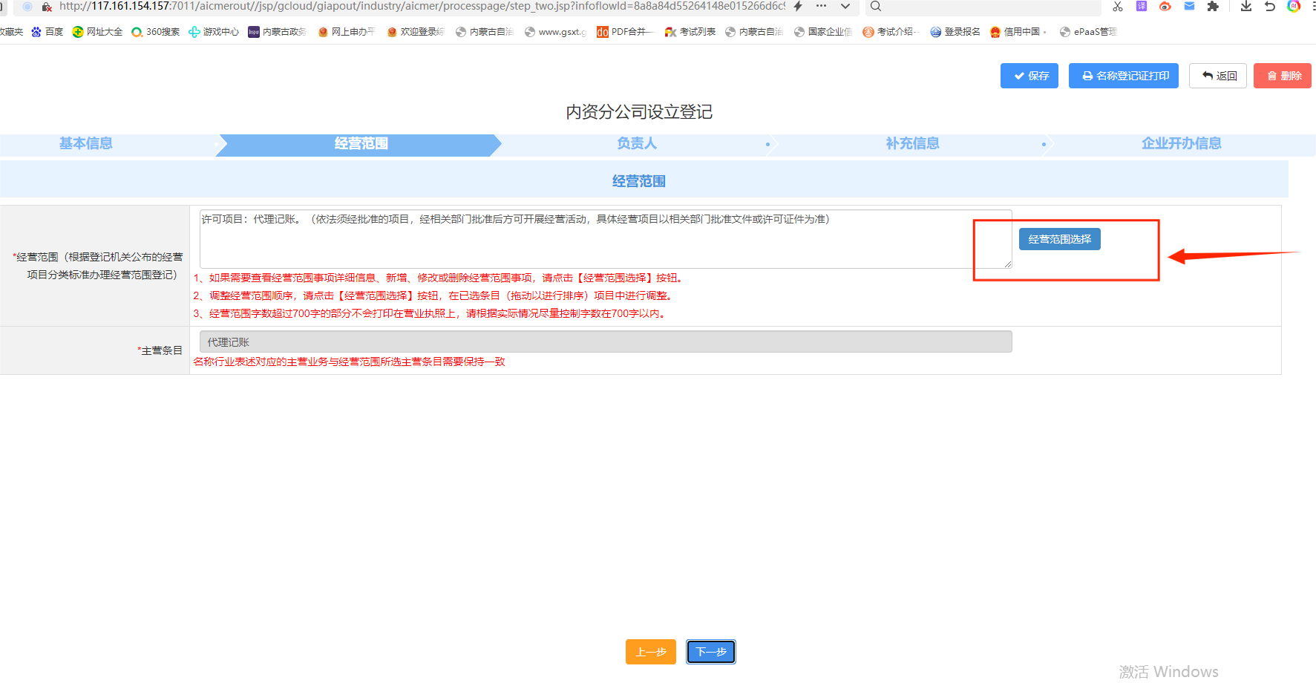The image size is (1316, 683).
Task: Click the 名称登记证打印 button
Action: tap(1123, 76)
